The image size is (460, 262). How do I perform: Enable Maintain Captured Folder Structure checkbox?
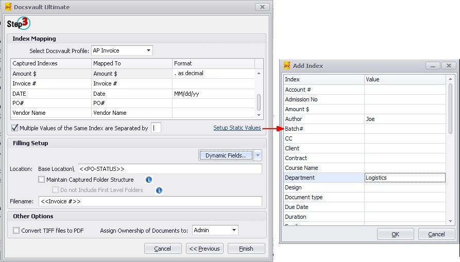click(42, 180)
